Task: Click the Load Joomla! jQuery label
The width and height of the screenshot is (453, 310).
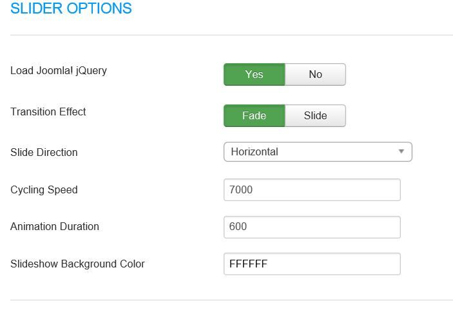Action: coord(59,71)
